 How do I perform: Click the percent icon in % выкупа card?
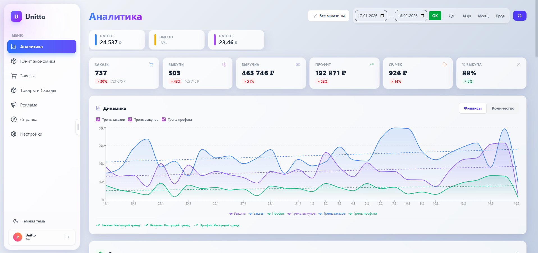tap(518, 64)
